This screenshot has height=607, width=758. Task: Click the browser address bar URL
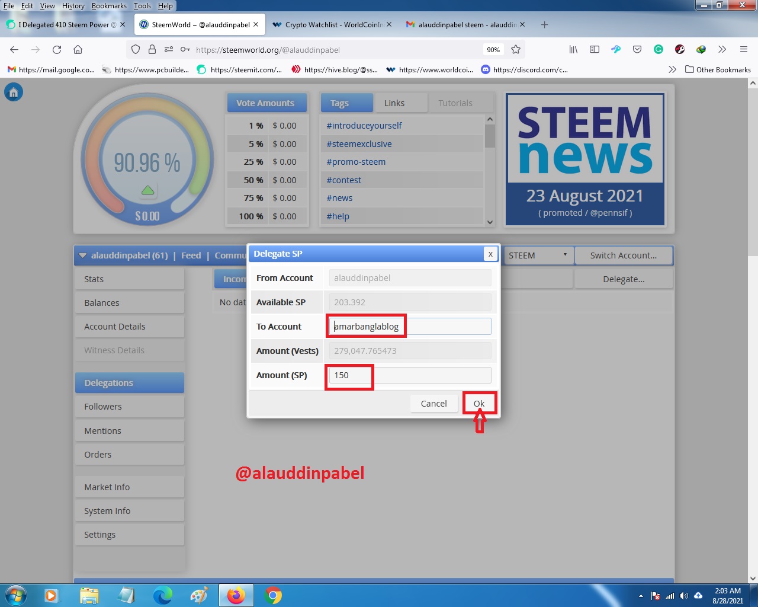coord(268,50)
